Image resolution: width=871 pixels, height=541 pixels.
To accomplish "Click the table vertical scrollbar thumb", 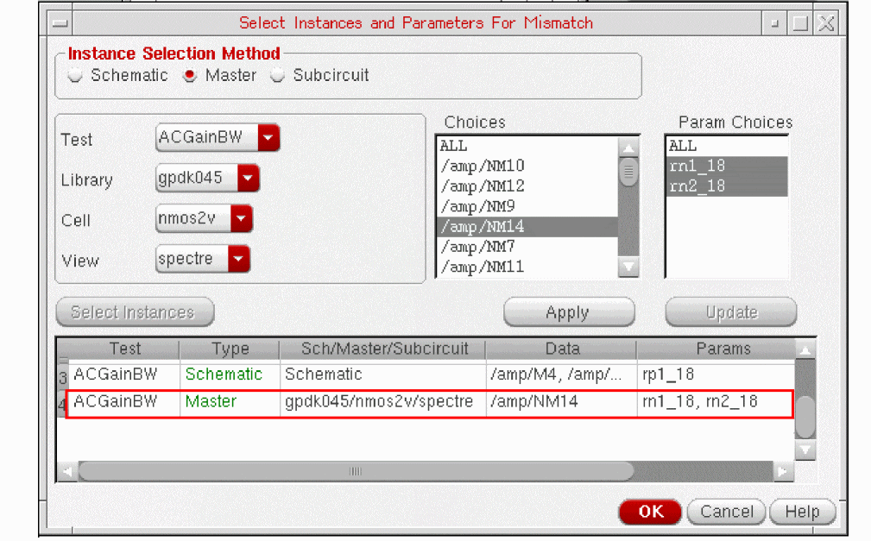I will coord(805,417).
